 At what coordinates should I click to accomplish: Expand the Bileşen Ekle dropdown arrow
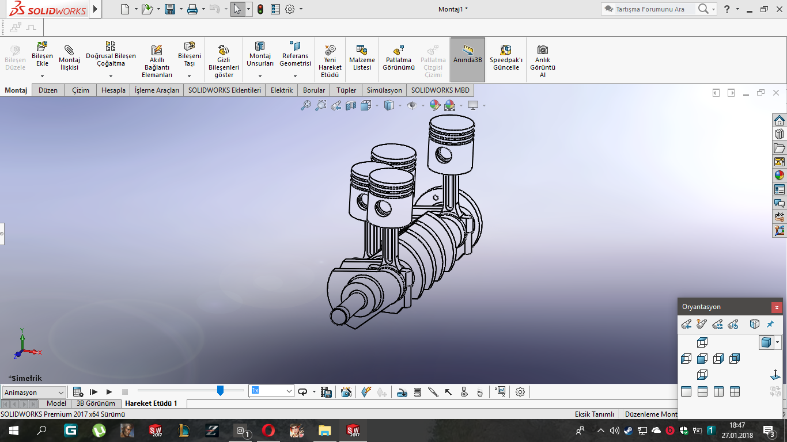(42, 76)
